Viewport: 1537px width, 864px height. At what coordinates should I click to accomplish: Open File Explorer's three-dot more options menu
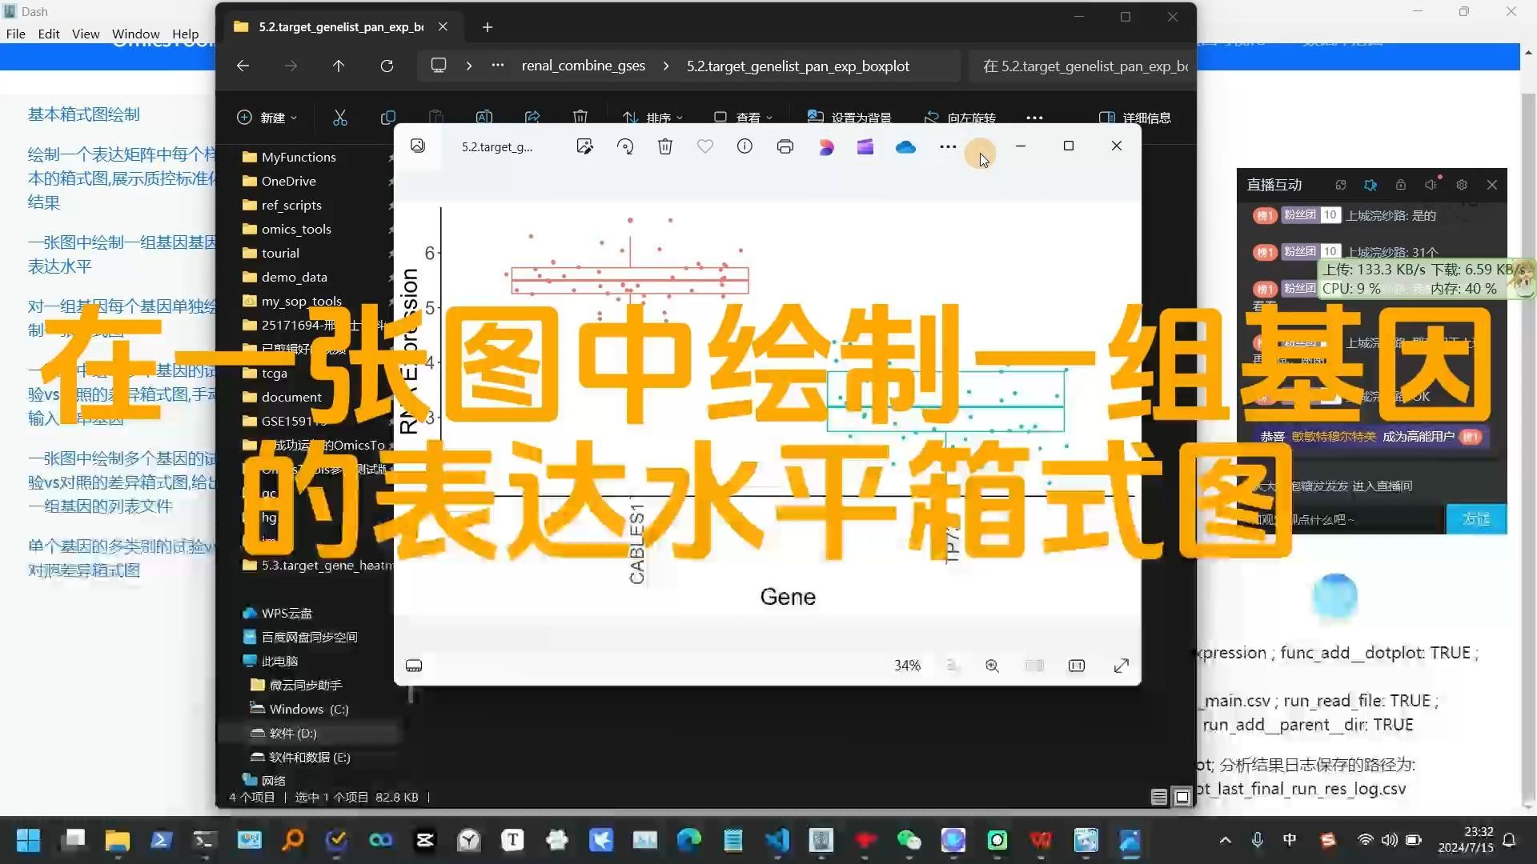(1034, 118)
